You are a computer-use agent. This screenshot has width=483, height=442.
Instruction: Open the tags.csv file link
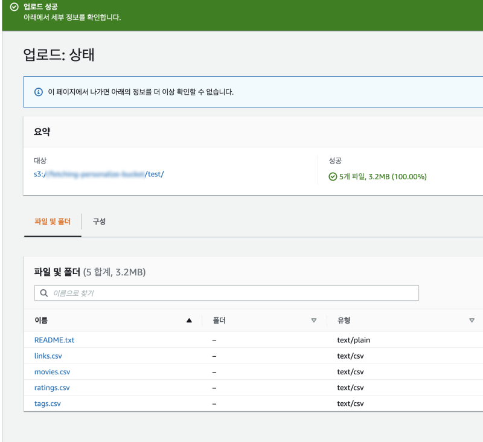tap(47, 403)
